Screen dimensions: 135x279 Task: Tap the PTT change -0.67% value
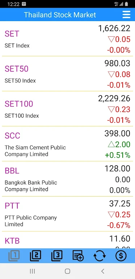point(118,226)
